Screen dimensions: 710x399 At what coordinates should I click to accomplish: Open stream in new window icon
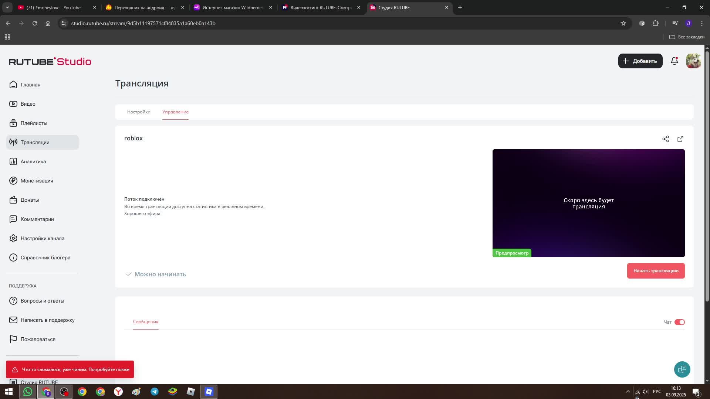pyautogui.click(x=680, y=139)
